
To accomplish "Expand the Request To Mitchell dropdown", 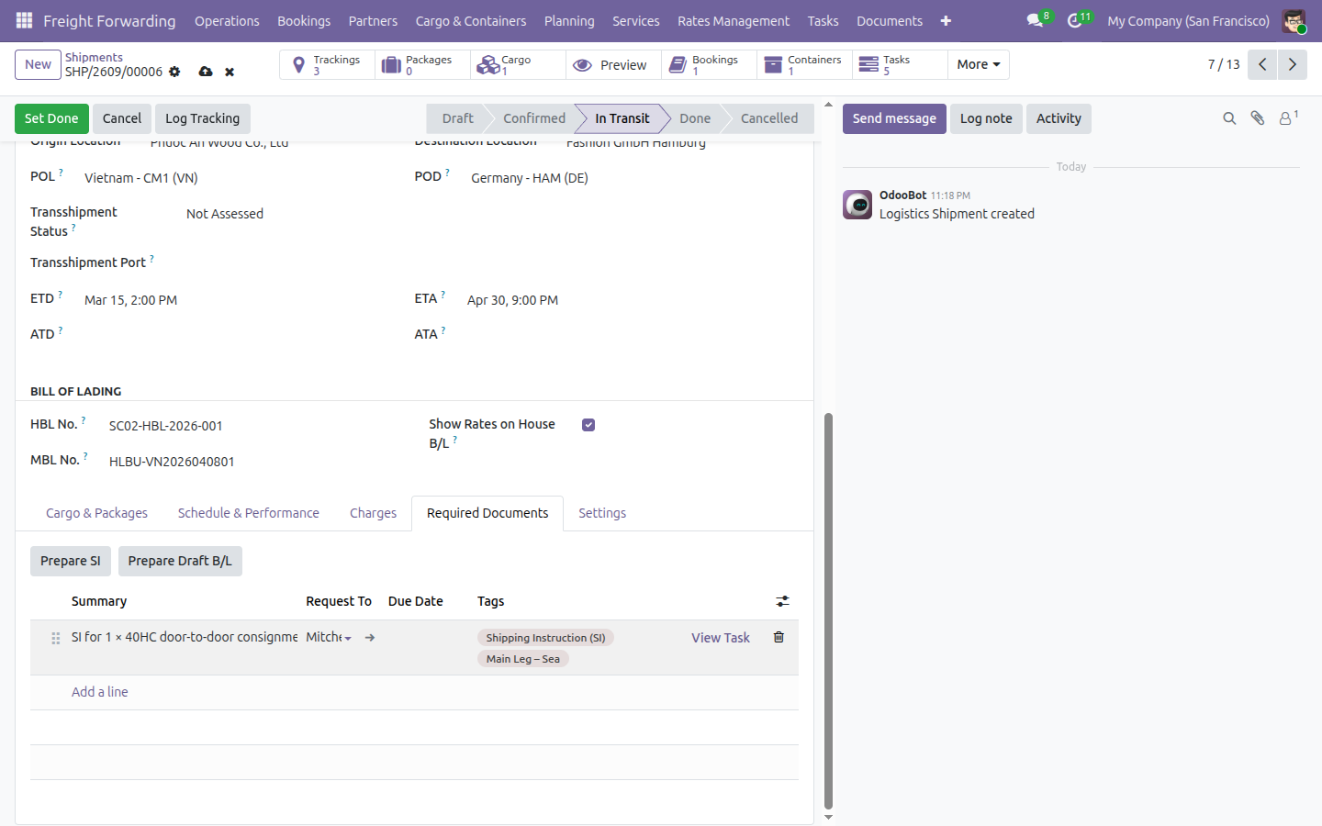I will pyautogui.click(x=348, y=638).
